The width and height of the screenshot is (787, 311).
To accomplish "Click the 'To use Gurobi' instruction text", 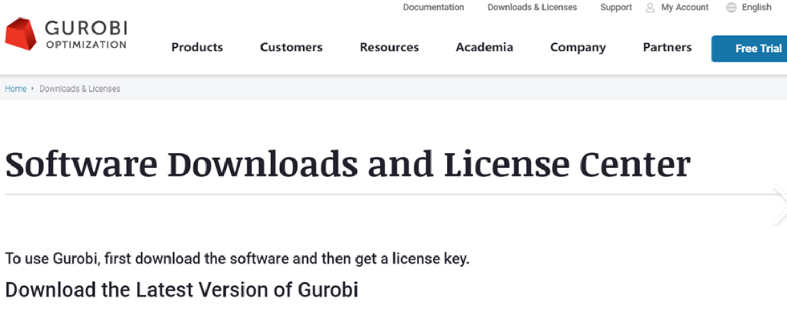I will point(237,258).
